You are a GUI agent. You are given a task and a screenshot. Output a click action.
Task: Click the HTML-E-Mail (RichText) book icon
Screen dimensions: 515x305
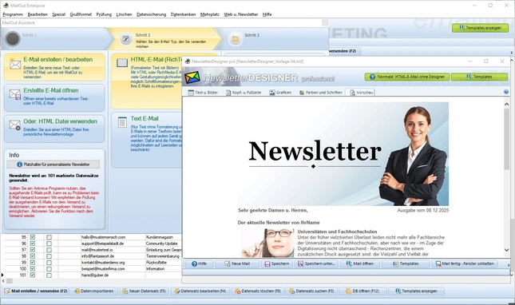tap(122, 63)
